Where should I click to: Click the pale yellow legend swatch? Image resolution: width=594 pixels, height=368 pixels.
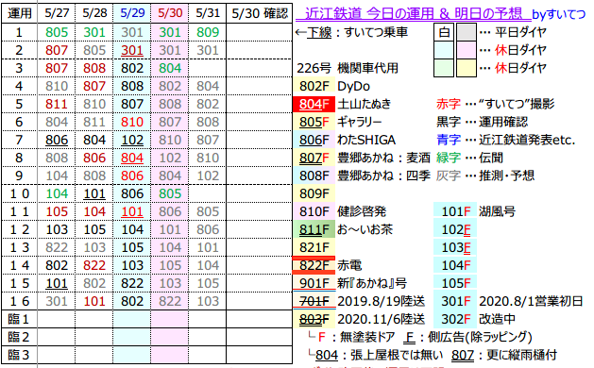pyautogui.click(x=467, y=68)
